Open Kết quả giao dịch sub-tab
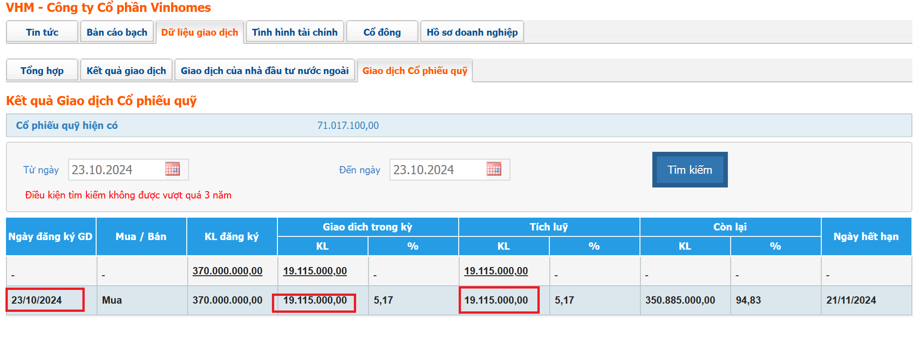The width and height of the screenshot is (921, 337). pos(126,70)
